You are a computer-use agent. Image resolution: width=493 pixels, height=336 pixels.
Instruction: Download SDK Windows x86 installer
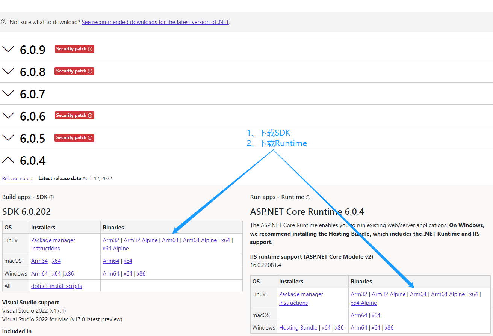[70, 274]
